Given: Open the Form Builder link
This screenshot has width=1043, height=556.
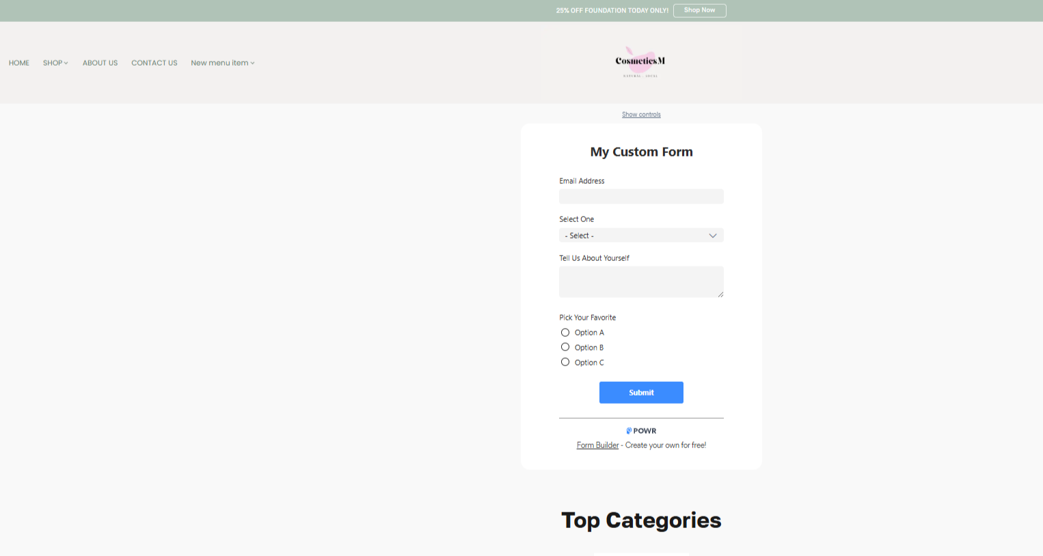Looking at the screenshot, I should [x=597, y=445].
